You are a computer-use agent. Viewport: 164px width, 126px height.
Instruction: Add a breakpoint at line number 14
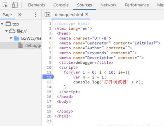pyautogui.click(x=49, y=87)
